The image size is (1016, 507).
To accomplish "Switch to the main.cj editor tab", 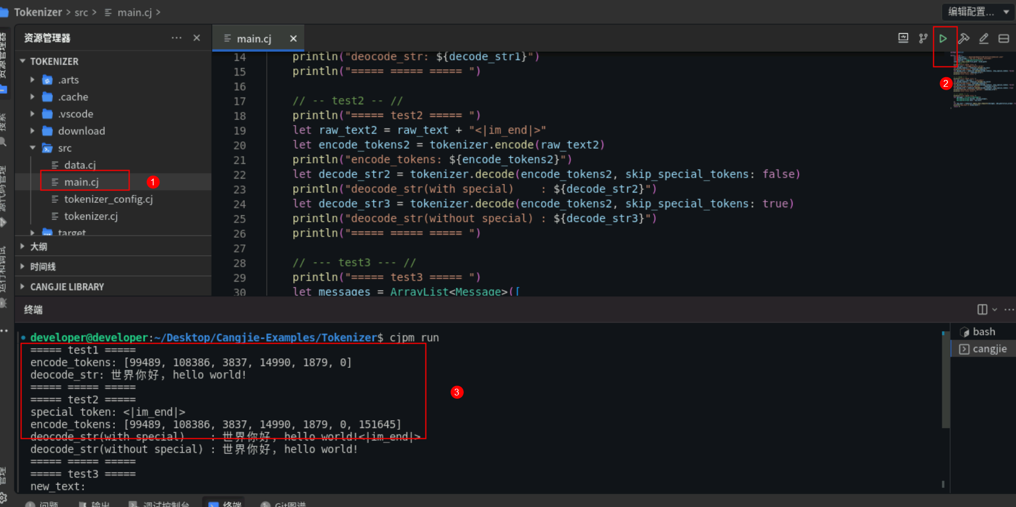I will point(254,38).
